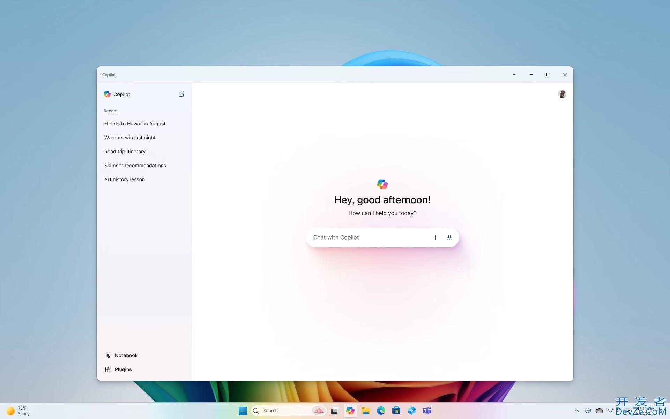Open Task View from the taskbar
Screen dimensions: 670x419
[335, 411]
